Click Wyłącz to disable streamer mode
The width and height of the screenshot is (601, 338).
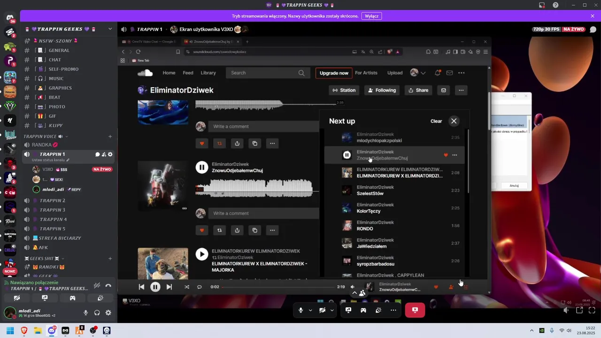(371, 16)
